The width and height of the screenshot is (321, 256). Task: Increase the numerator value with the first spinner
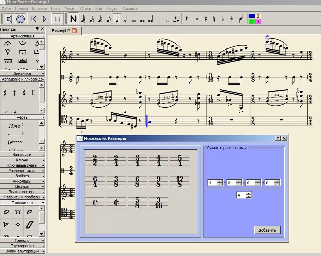coord(220,181)
